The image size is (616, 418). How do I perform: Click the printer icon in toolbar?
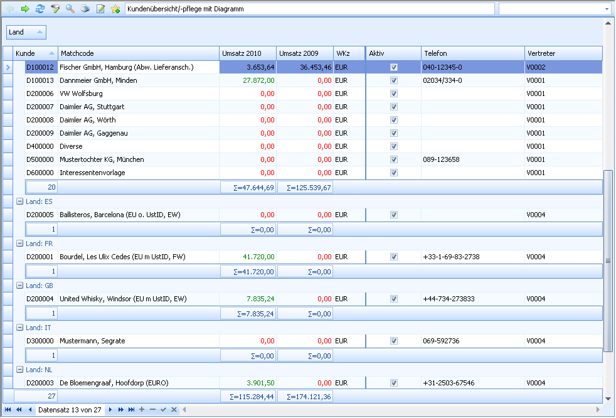click(x=85, y=9)
